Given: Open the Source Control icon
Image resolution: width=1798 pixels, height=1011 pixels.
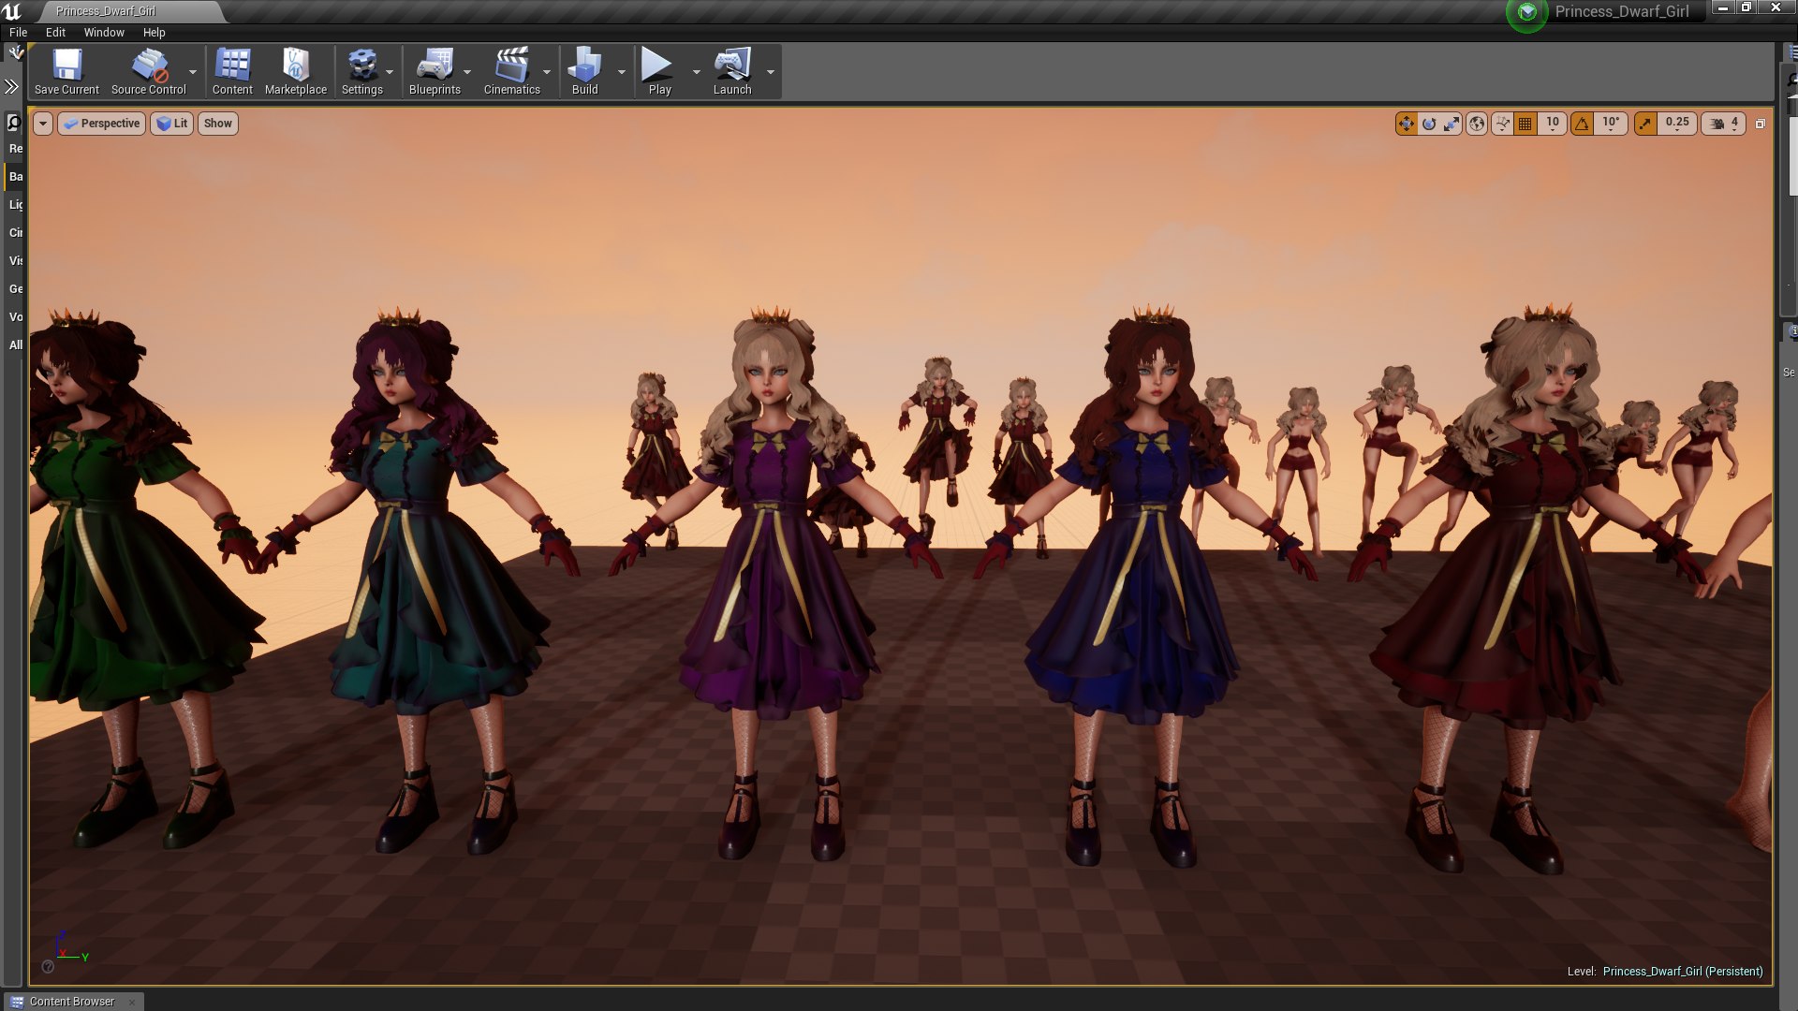Looking at the screenshot, I should tap(148, 71).
